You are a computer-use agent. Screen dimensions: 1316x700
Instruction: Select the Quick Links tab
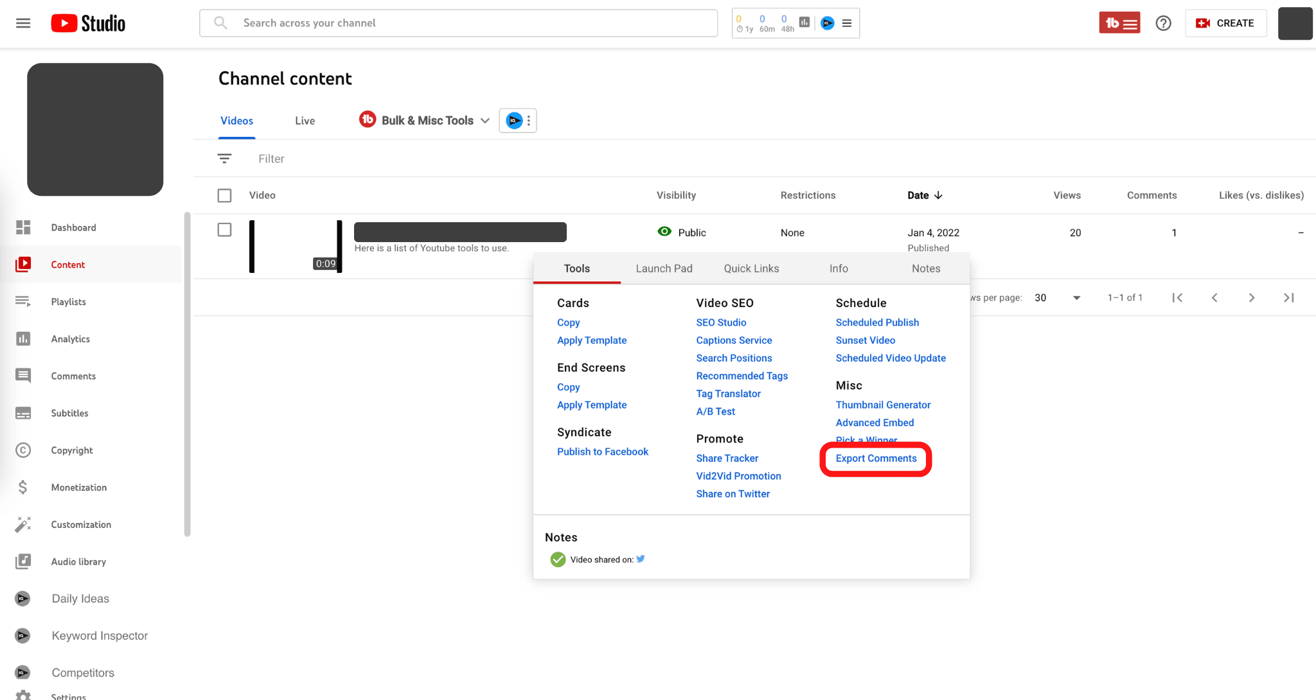(751, 268)
